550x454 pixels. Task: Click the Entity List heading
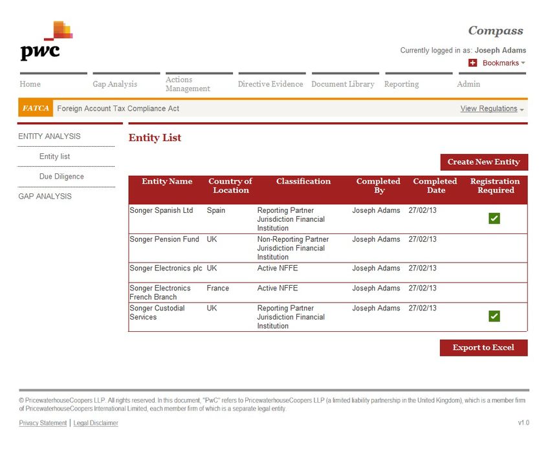(155, 138)
